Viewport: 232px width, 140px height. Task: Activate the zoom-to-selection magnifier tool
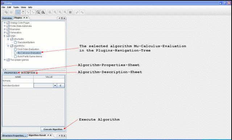click(38, 12)
